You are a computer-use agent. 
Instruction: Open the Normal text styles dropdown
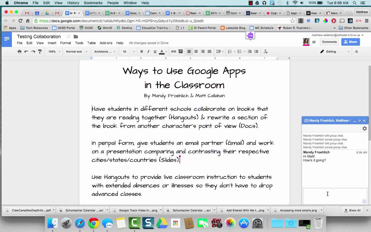click(77, 52)
